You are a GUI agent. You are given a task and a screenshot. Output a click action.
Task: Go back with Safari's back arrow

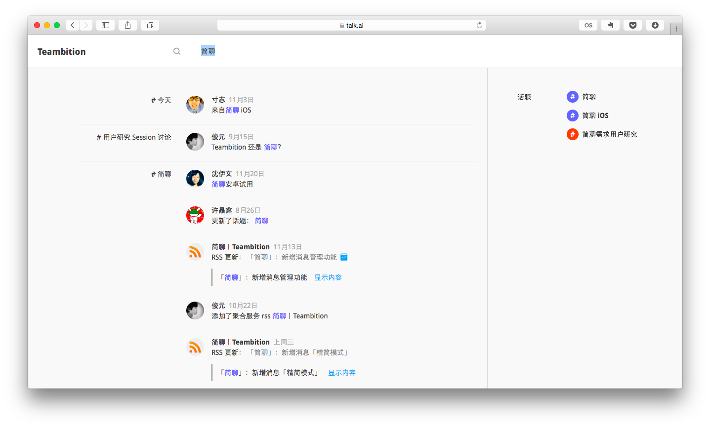tap(73, 25)
